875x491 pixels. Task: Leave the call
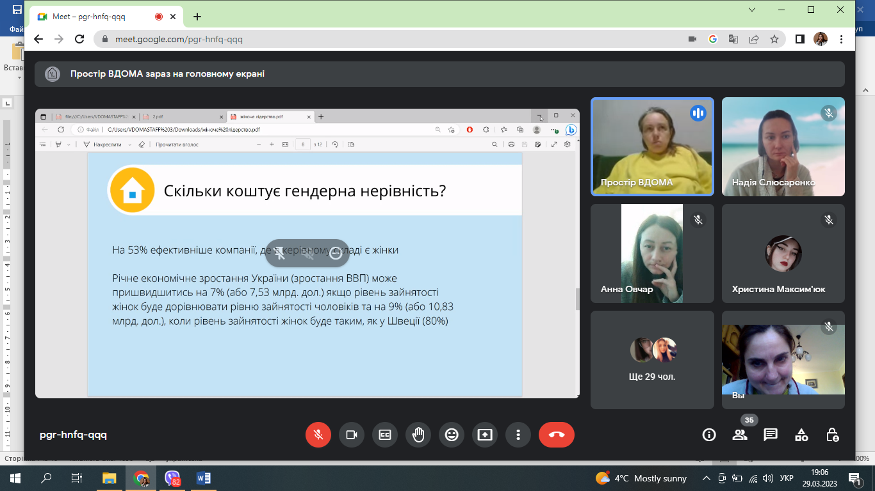[557, 435]
